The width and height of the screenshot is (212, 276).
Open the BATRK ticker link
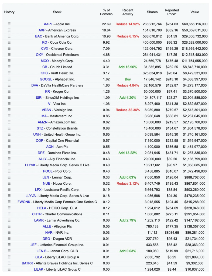[28, 263]
